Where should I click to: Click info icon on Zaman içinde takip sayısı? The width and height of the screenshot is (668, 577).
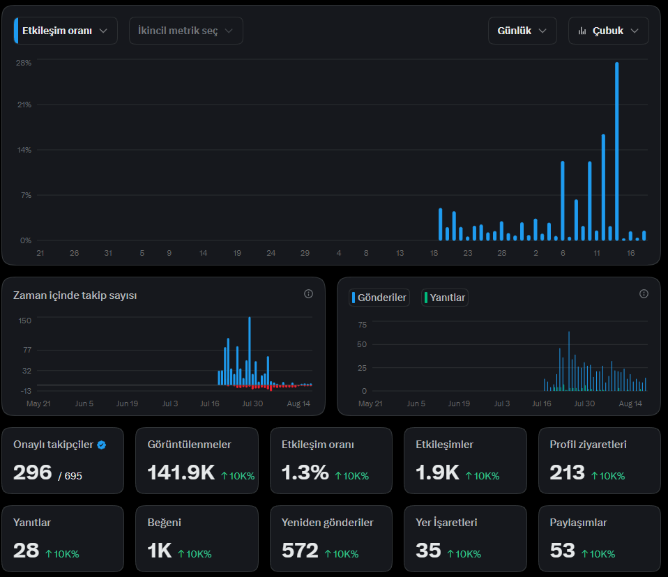[308, 294]
